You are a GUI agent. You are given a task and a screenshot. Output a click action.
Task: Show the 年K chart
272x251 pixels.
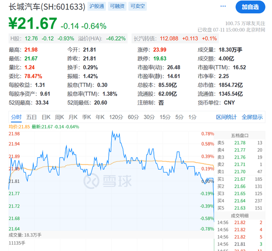100,117
